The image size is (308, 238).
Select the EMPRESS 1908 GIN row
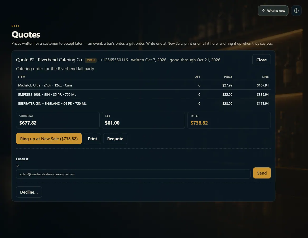[x=143, y=94]
